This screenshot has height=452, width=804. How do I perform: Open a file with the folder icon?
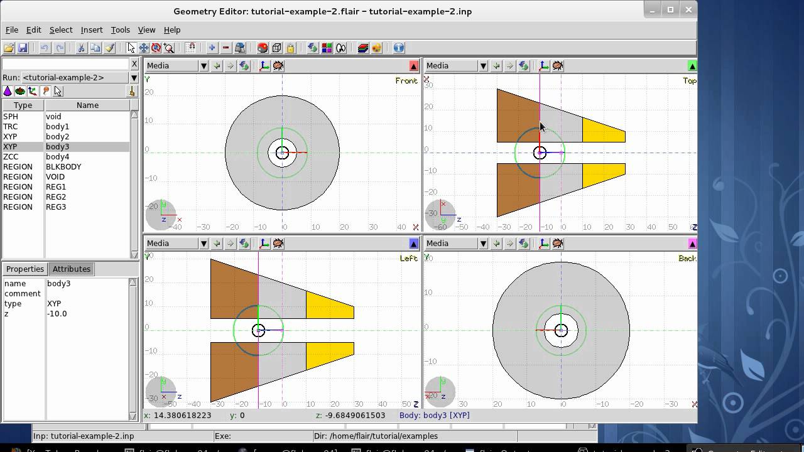(9, 48)
